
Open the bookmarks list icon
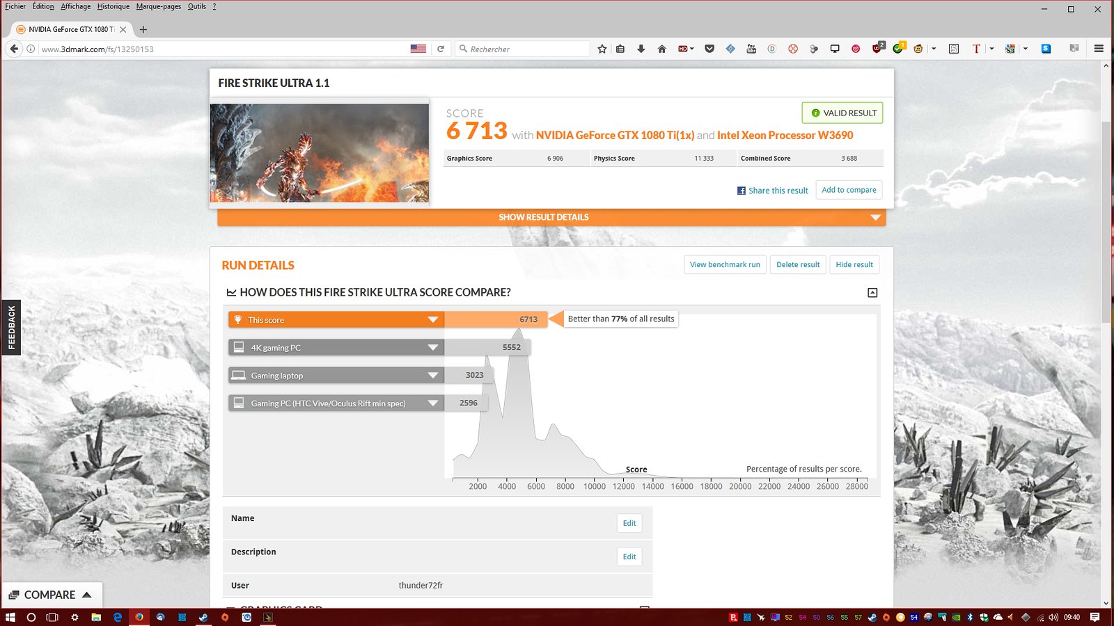(620, 49)
